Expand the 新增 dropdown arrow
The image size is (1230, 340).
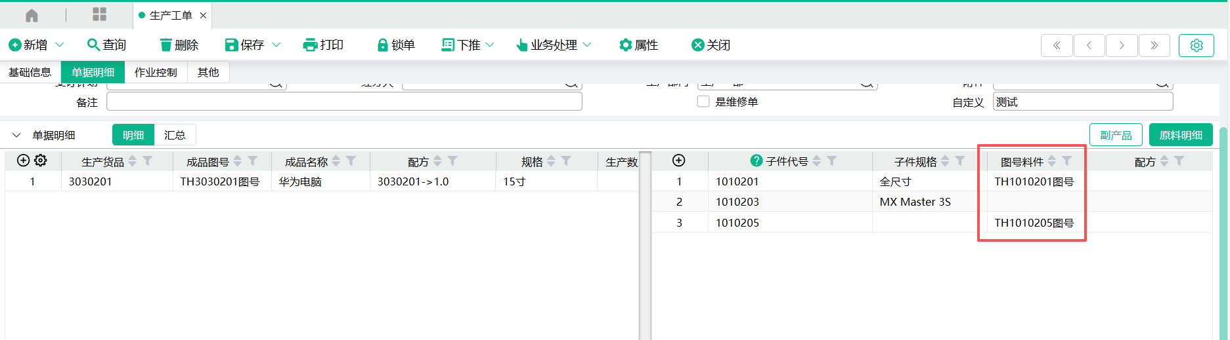tap(60, 45)
